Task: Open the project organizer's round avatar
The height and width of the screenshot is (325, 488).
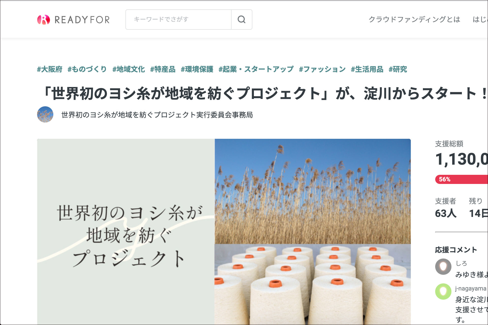Action: 45,114
